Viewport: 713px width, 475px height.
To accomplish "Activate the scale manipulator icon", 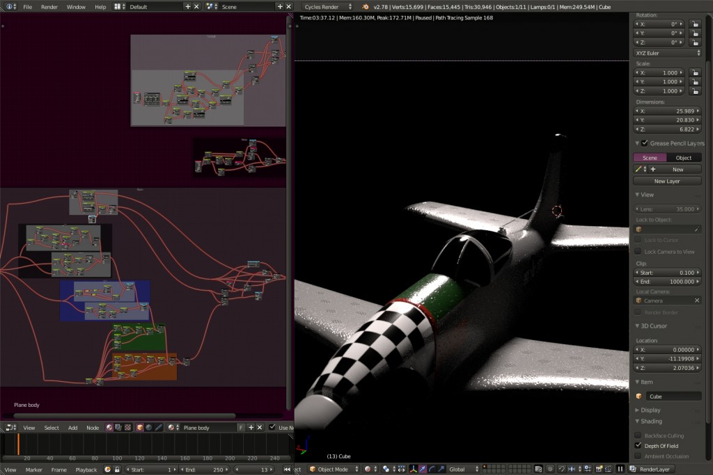I will click(441, 469).
